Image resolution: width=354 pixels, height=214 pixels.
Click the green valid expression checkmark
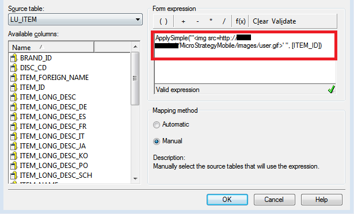331,89
